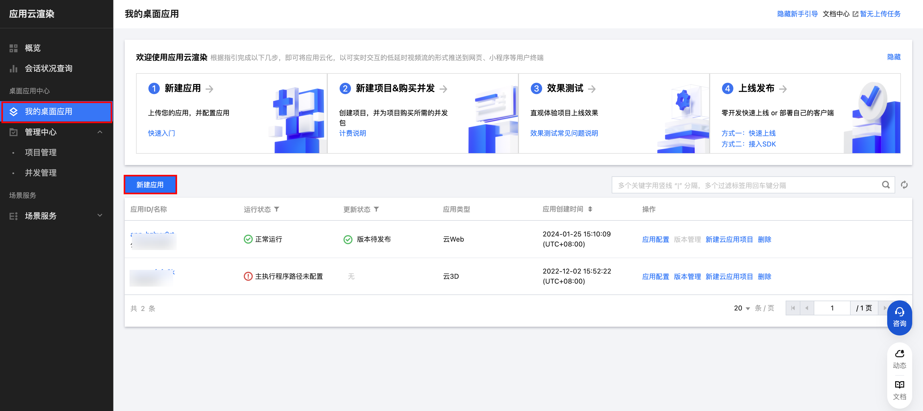Open 快速入门 link in step one

coord(161,133)
